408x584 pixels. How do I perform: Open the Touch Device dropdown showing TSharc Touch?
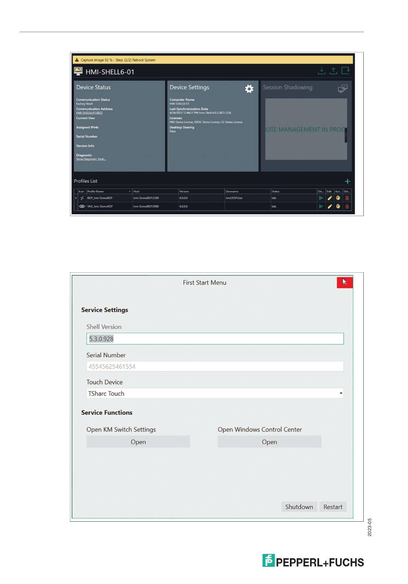(215, 393)
